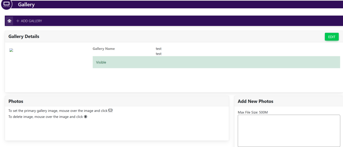343x147 pixels.
Task: Click the primary gallery image monitor icon
Action: pyautogui.click(x=111, y=110)
